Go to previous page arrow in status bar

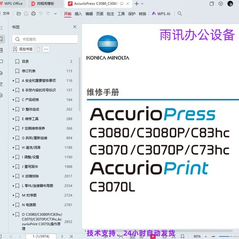(x=20, y=236)
